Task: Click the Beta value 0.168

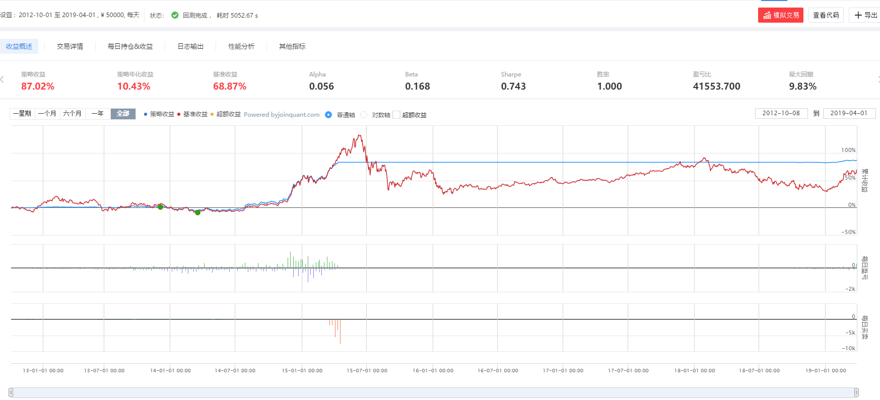Action: point(418,86)
